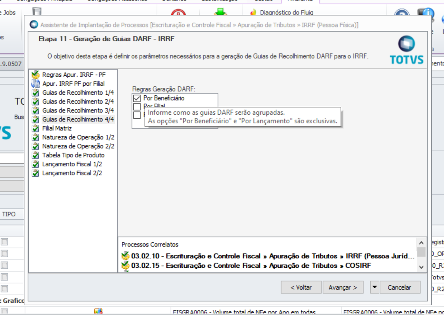The height and width of the screenshot is (315, 444).
Task: Click Processos Correlatos scrollbar up arrow
Action: [421, 243]
